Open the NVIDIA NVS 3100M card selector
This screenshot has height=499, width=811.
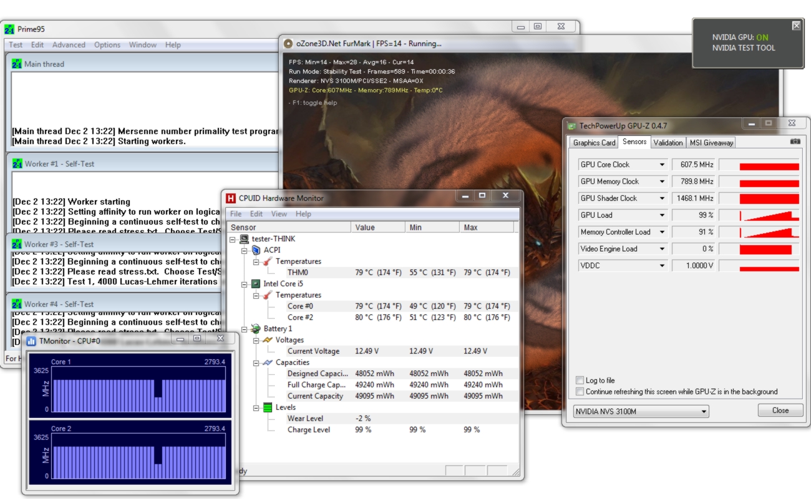pyautogui.click(x=641, y=412)
